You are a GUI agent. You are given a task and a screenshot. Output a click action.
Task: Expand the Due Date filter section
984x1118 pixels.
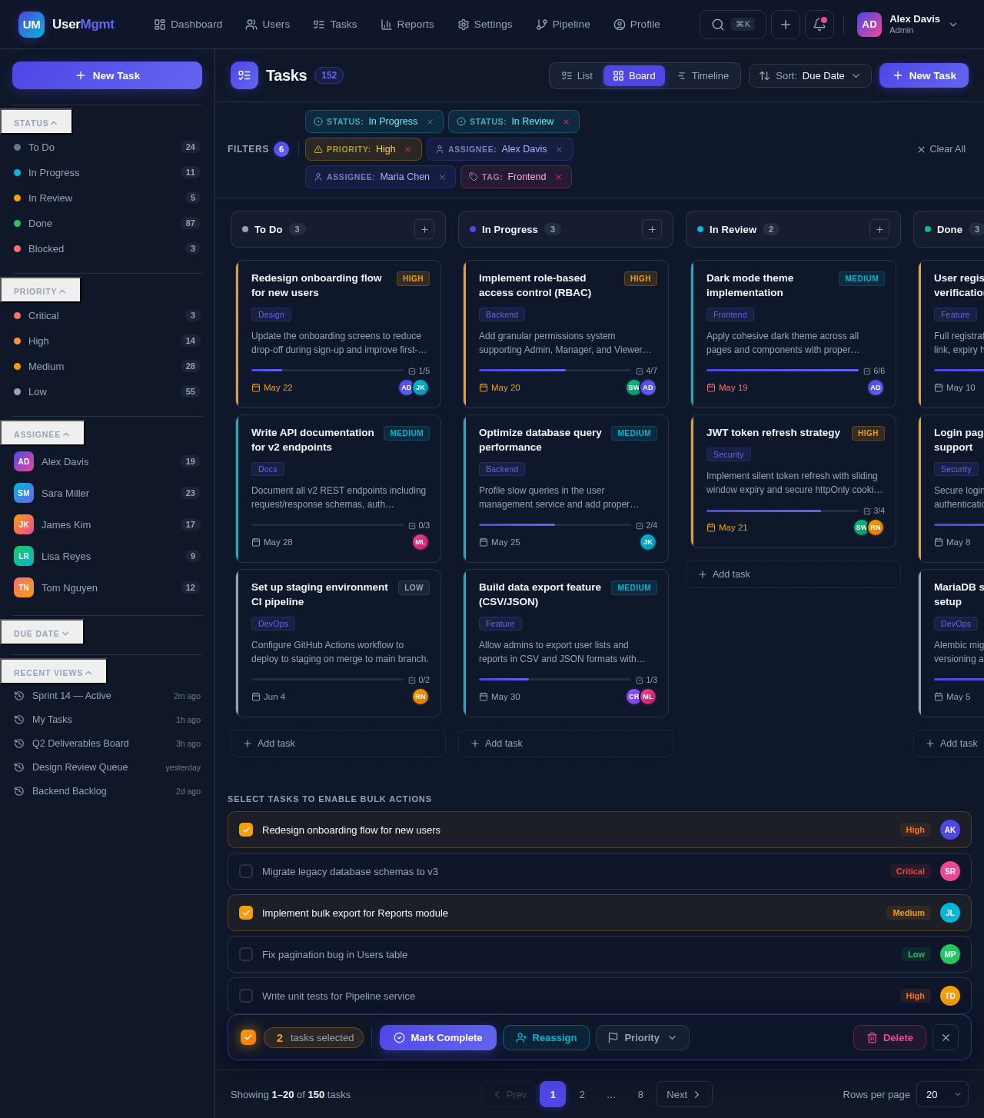coord(42,633)
